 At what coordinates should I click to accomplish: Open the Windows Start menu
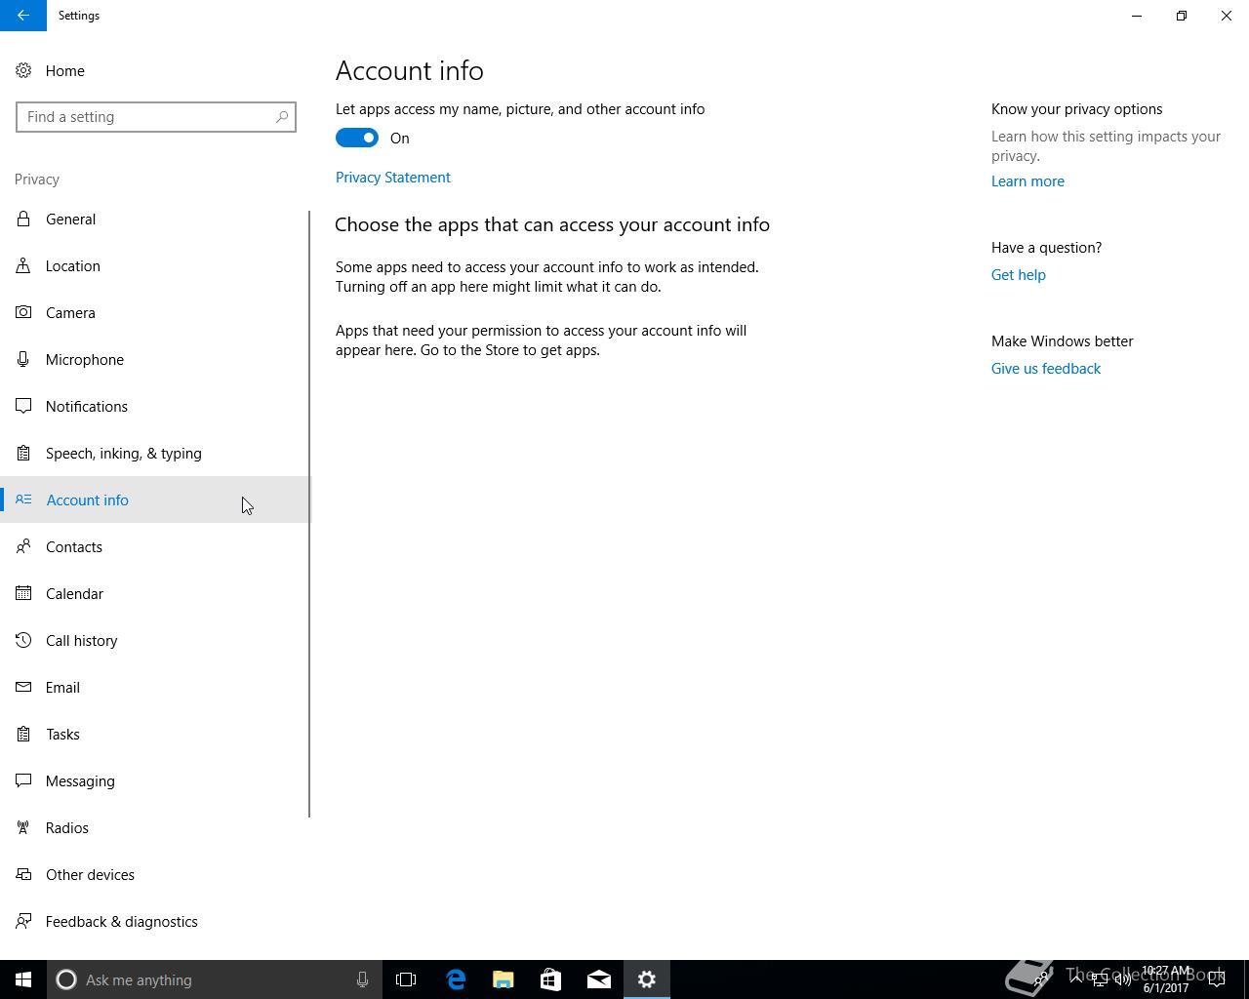click(x=23, y=979)
